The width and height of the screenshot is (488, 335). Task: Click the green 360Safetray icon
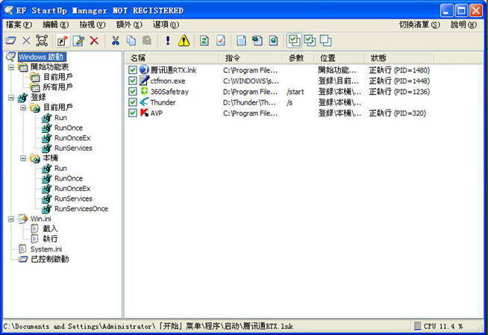144,91
